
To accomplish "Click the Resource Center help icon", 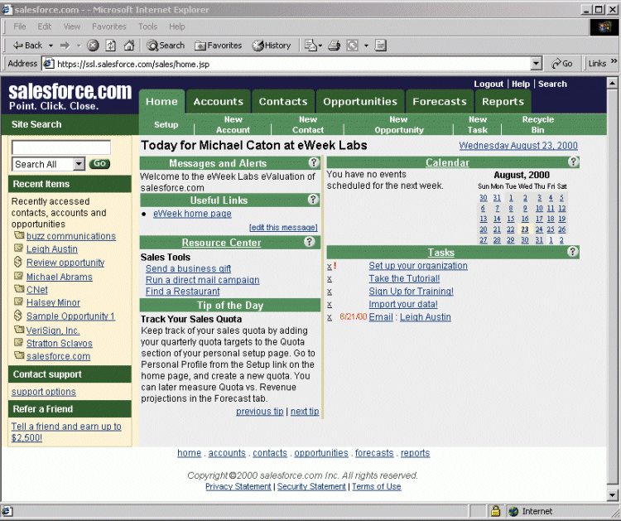I will 310,242.
